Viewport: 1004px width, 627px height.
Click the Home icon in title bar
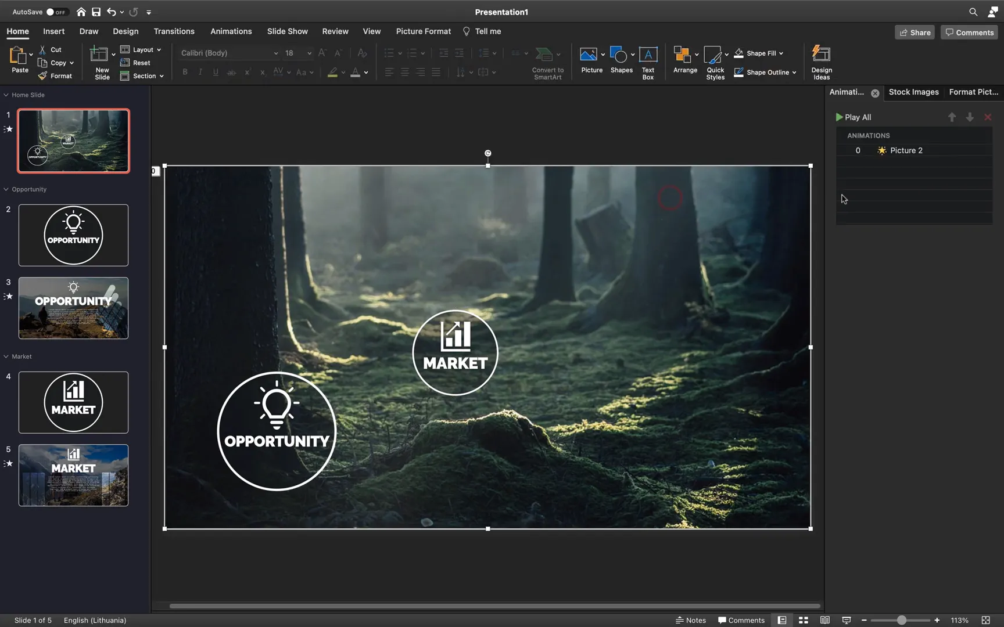click(81, 12)
